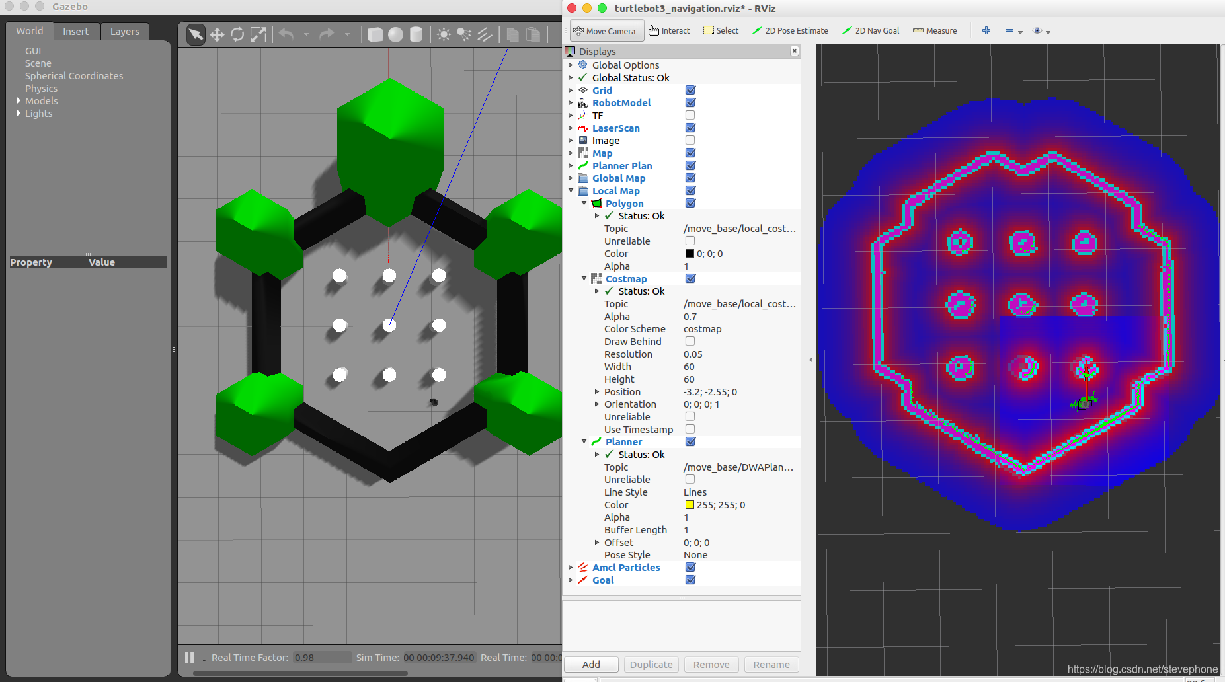
Task: Collapse the Local Map group
Action: pyautogui.click(x=571, y=190)
